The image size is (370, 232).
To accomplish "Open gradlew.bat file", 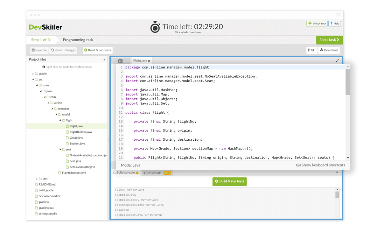I will (x=46, y=208).
